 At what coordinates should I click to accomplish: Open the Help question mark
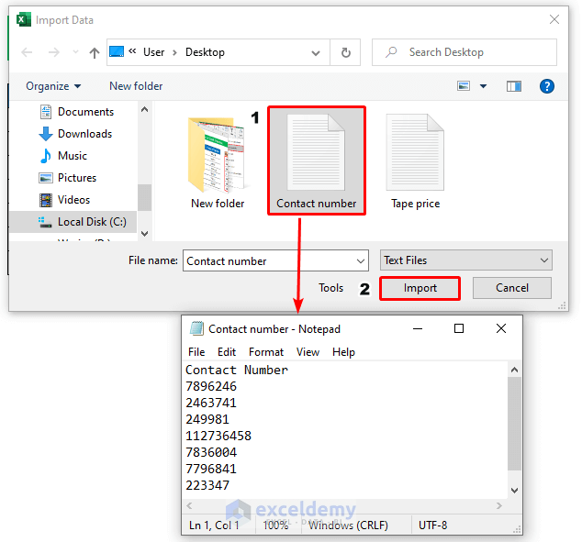point(547,86)
